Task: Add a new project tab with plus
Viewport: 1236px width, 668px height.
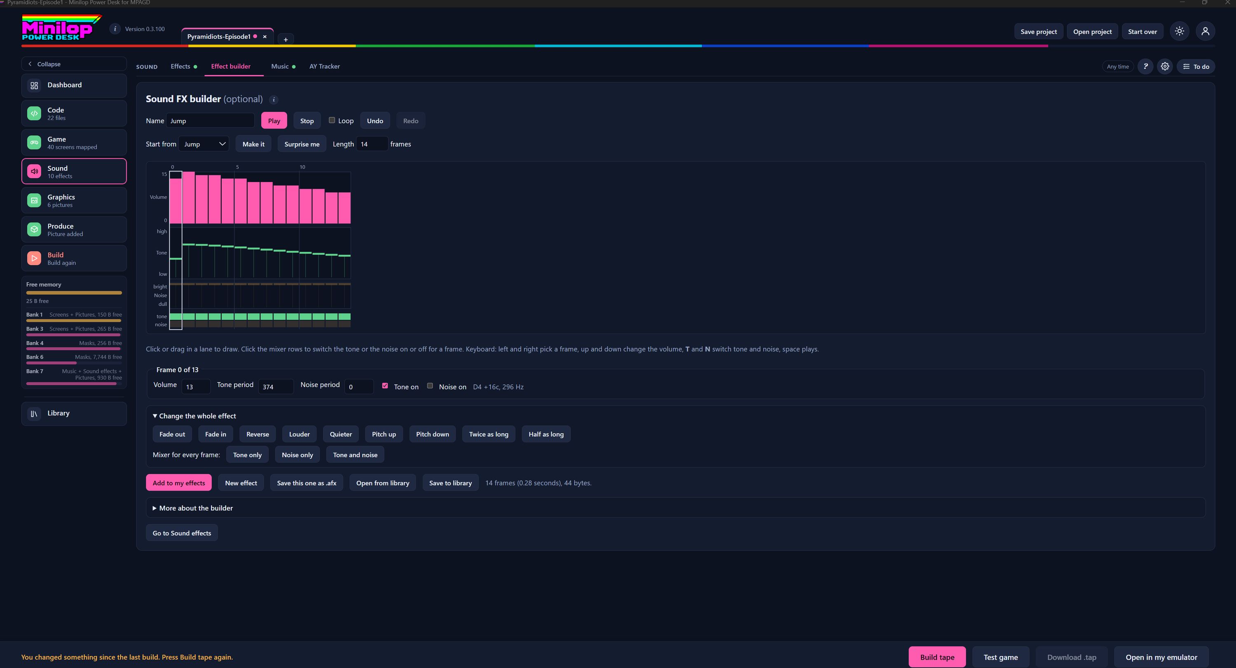Action: [286, 39]
